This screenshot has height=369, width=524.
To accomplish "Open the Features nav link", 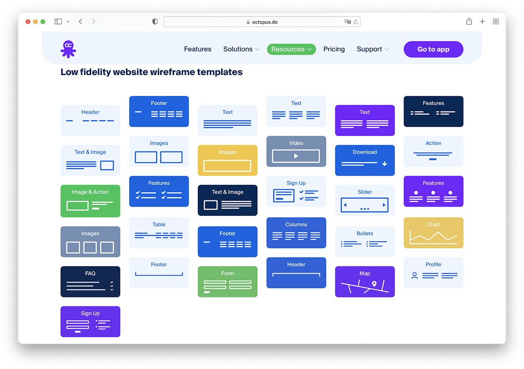I will tap(198, 49).
